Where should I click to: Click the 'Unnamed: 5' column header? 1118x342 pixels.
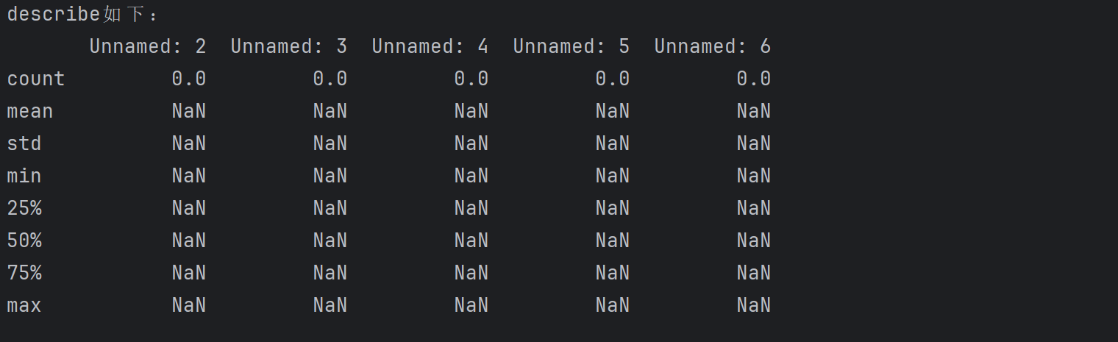[572, 46]
